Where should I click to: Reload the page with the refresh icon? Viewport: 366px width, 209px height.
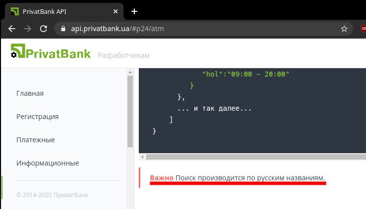43,29
